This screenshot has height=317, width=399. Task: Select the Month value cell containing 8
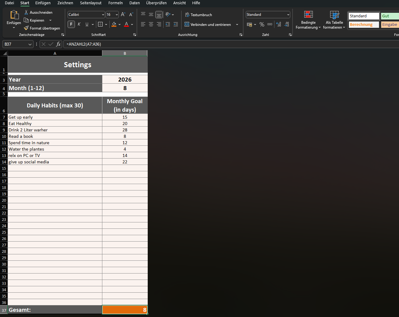[125, 88]
